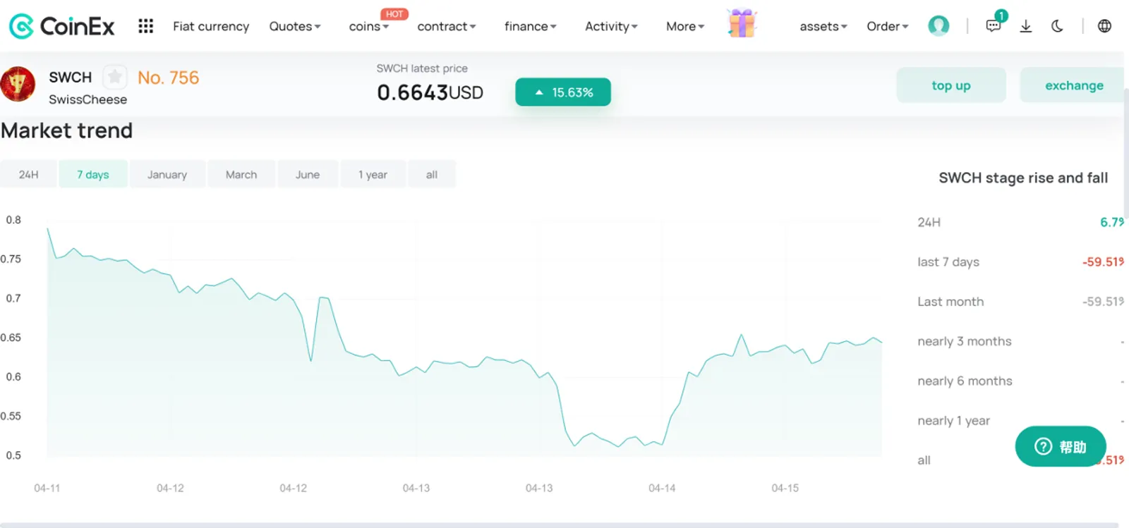This screenshot has height=528, width=1129.
Task: Open the apps grid menu icon
Action: (145, 26)
